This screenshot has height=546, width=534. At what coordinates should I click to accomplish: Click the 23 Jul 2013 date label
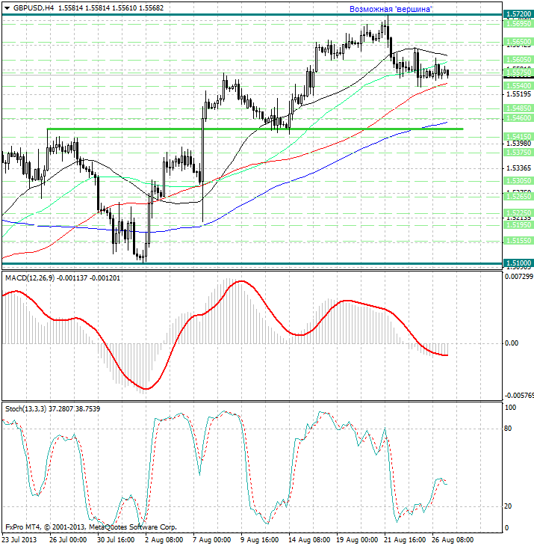pyautogui.click(x=19, y=539)
